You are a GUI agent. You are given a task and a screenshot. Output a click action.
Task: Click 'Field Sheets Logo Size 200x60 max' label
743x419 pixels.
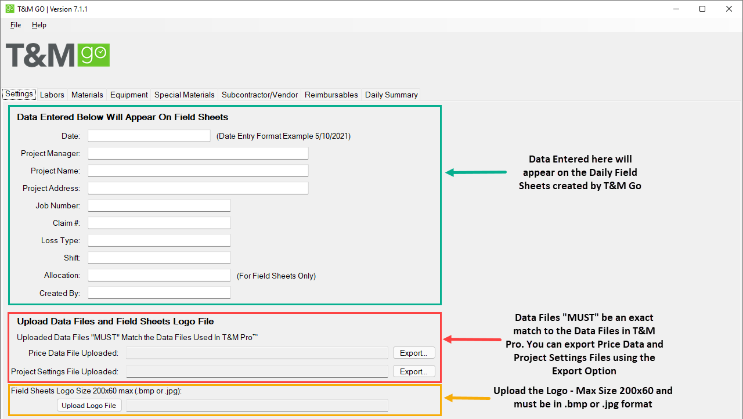click(96, 391)
